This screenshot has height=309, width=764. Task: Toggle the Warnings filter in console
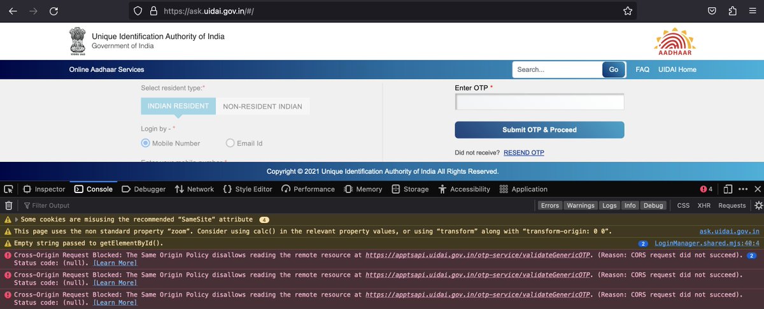click(x=580, y=206)
